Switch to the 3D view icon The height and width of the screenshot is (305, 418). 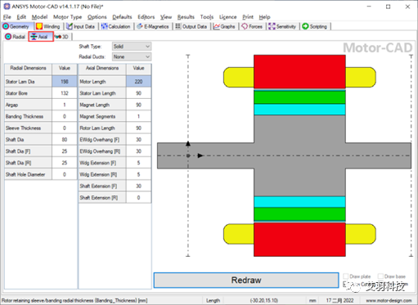(x=57, y=37)
